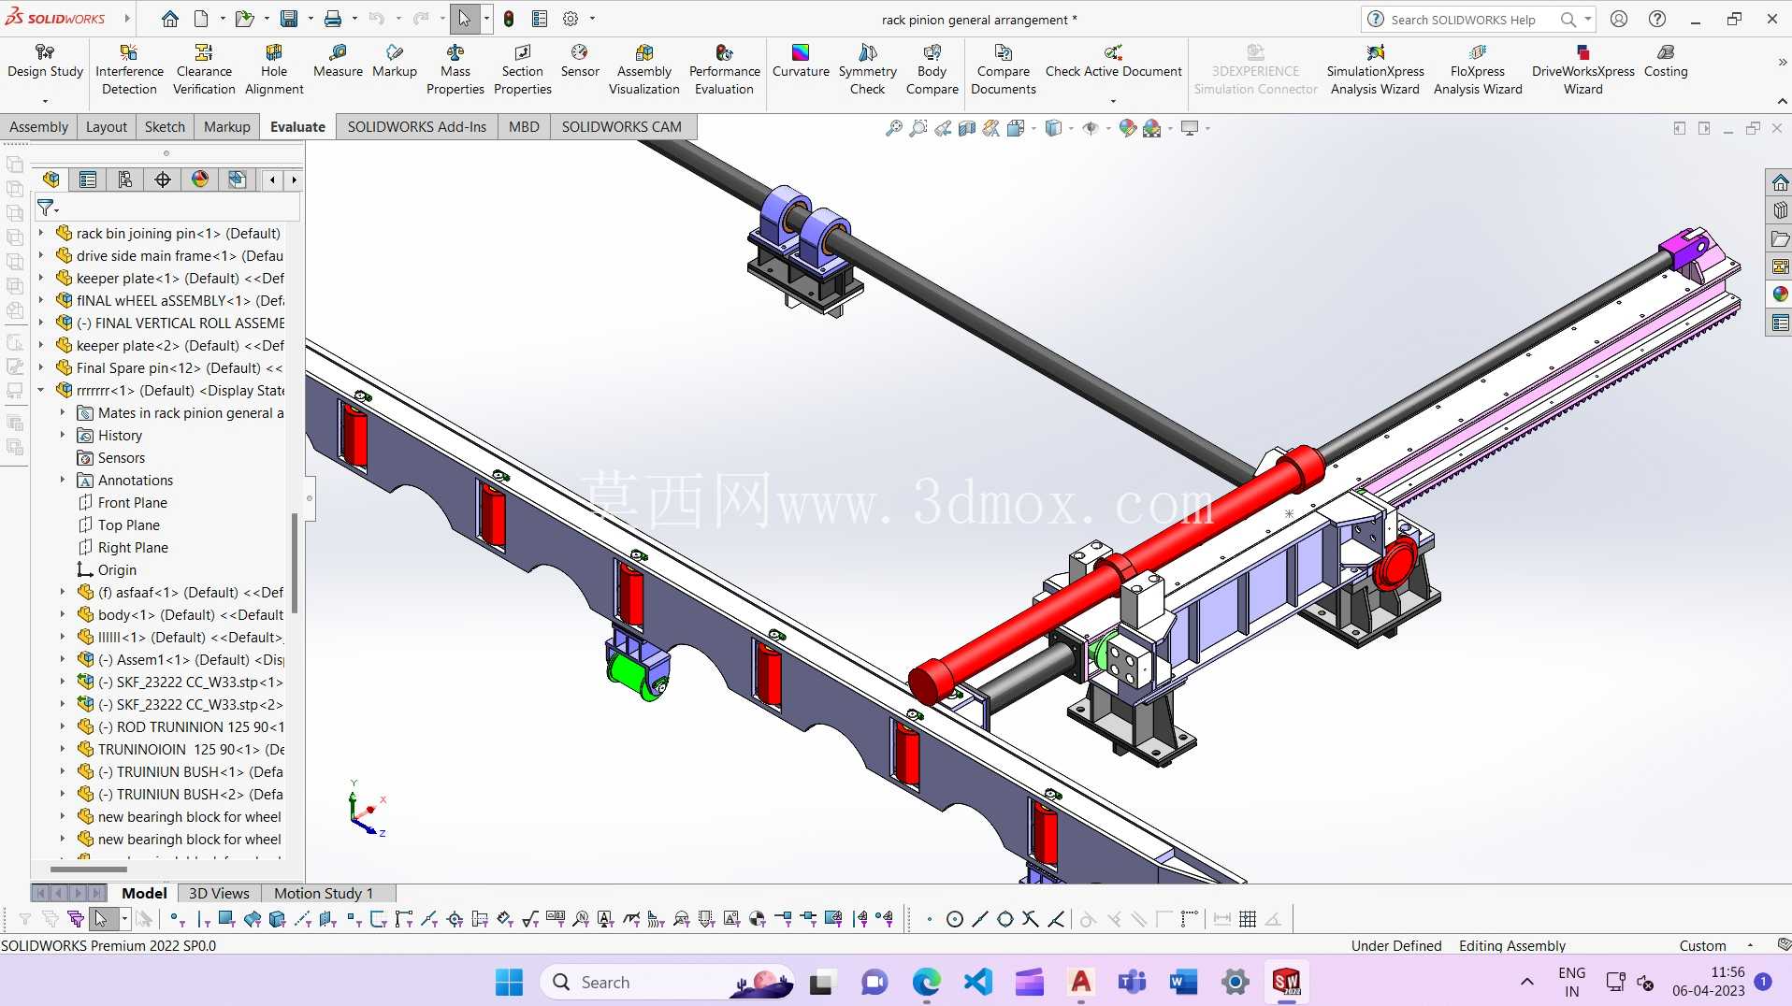The width and height of the screenshot is (1792, 1006).
Task: Open DriveWorksXpress Wizard
Action: (1582, 70)
